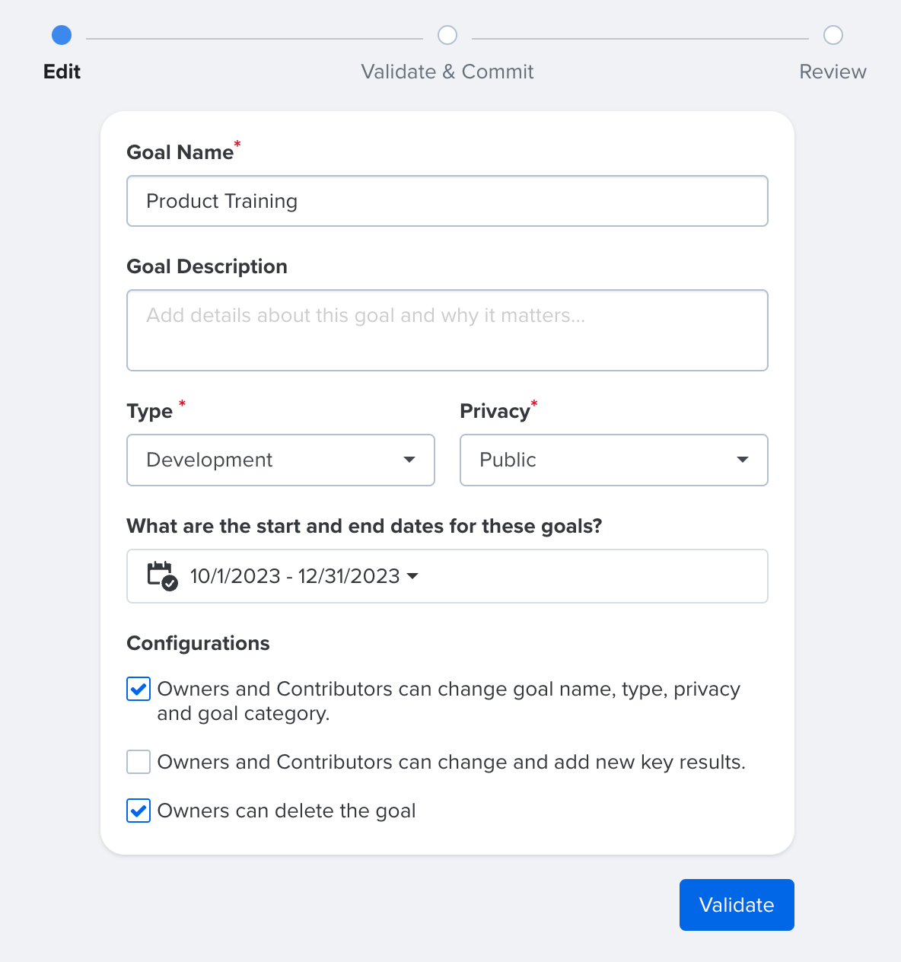This screenshot has height=962, width=901.
Task: Uncheck the goal name and privacy change checkbox
Action: [x=138, y=689]
